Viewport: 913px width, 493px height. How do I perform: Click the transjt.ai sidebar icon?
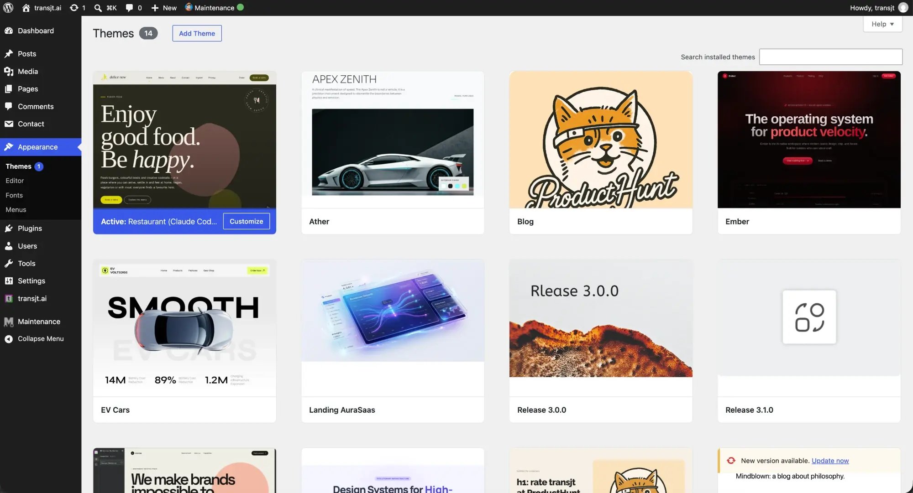click(x=9, y=299)
